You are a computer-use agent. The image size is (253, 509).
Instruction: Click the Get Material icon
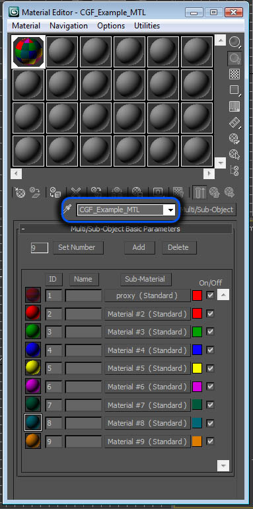(x=20, y=192)
